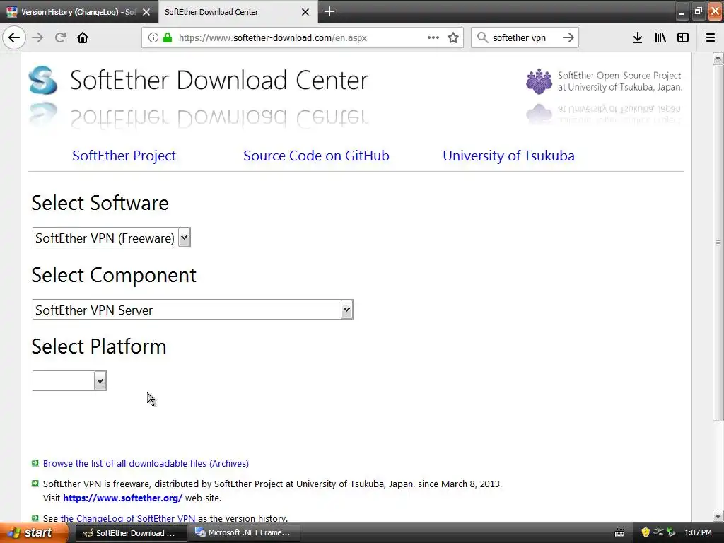Visit Source Code on GitHub link

coord(316,156)
